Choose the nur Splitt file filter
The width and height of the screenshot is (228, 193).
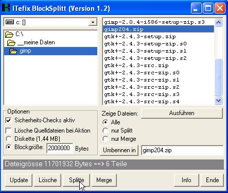(x=106, y=131)
